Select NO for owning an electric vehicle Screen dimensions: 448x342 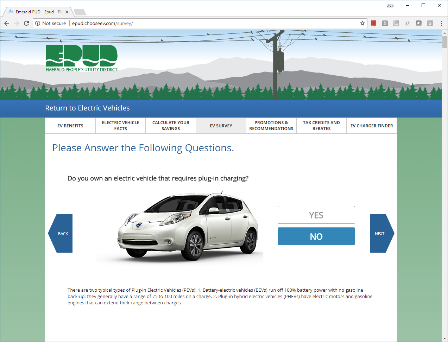click(316, 236)
